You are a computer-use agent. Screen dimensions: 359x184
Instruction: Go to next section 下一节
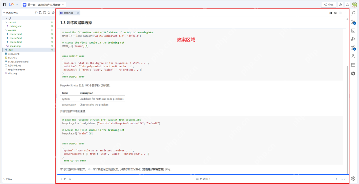tap(340, 179)
